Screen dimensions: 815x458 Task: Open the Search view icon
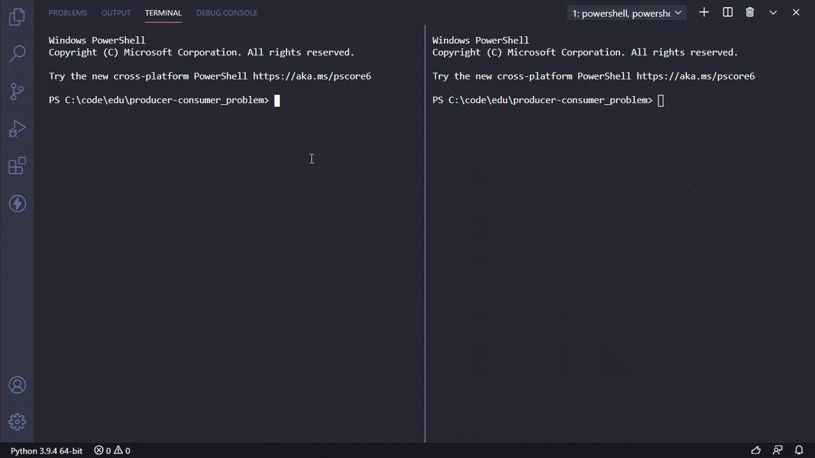[x=17, y=53]
